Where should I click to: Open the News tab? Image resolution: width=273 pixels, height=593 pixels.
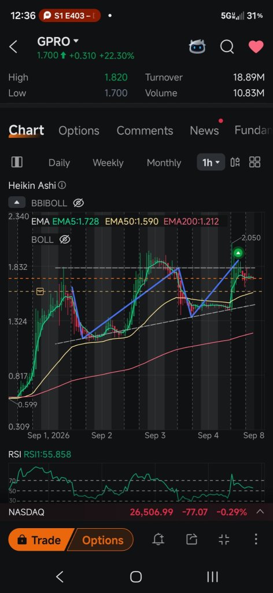[204, 130]
